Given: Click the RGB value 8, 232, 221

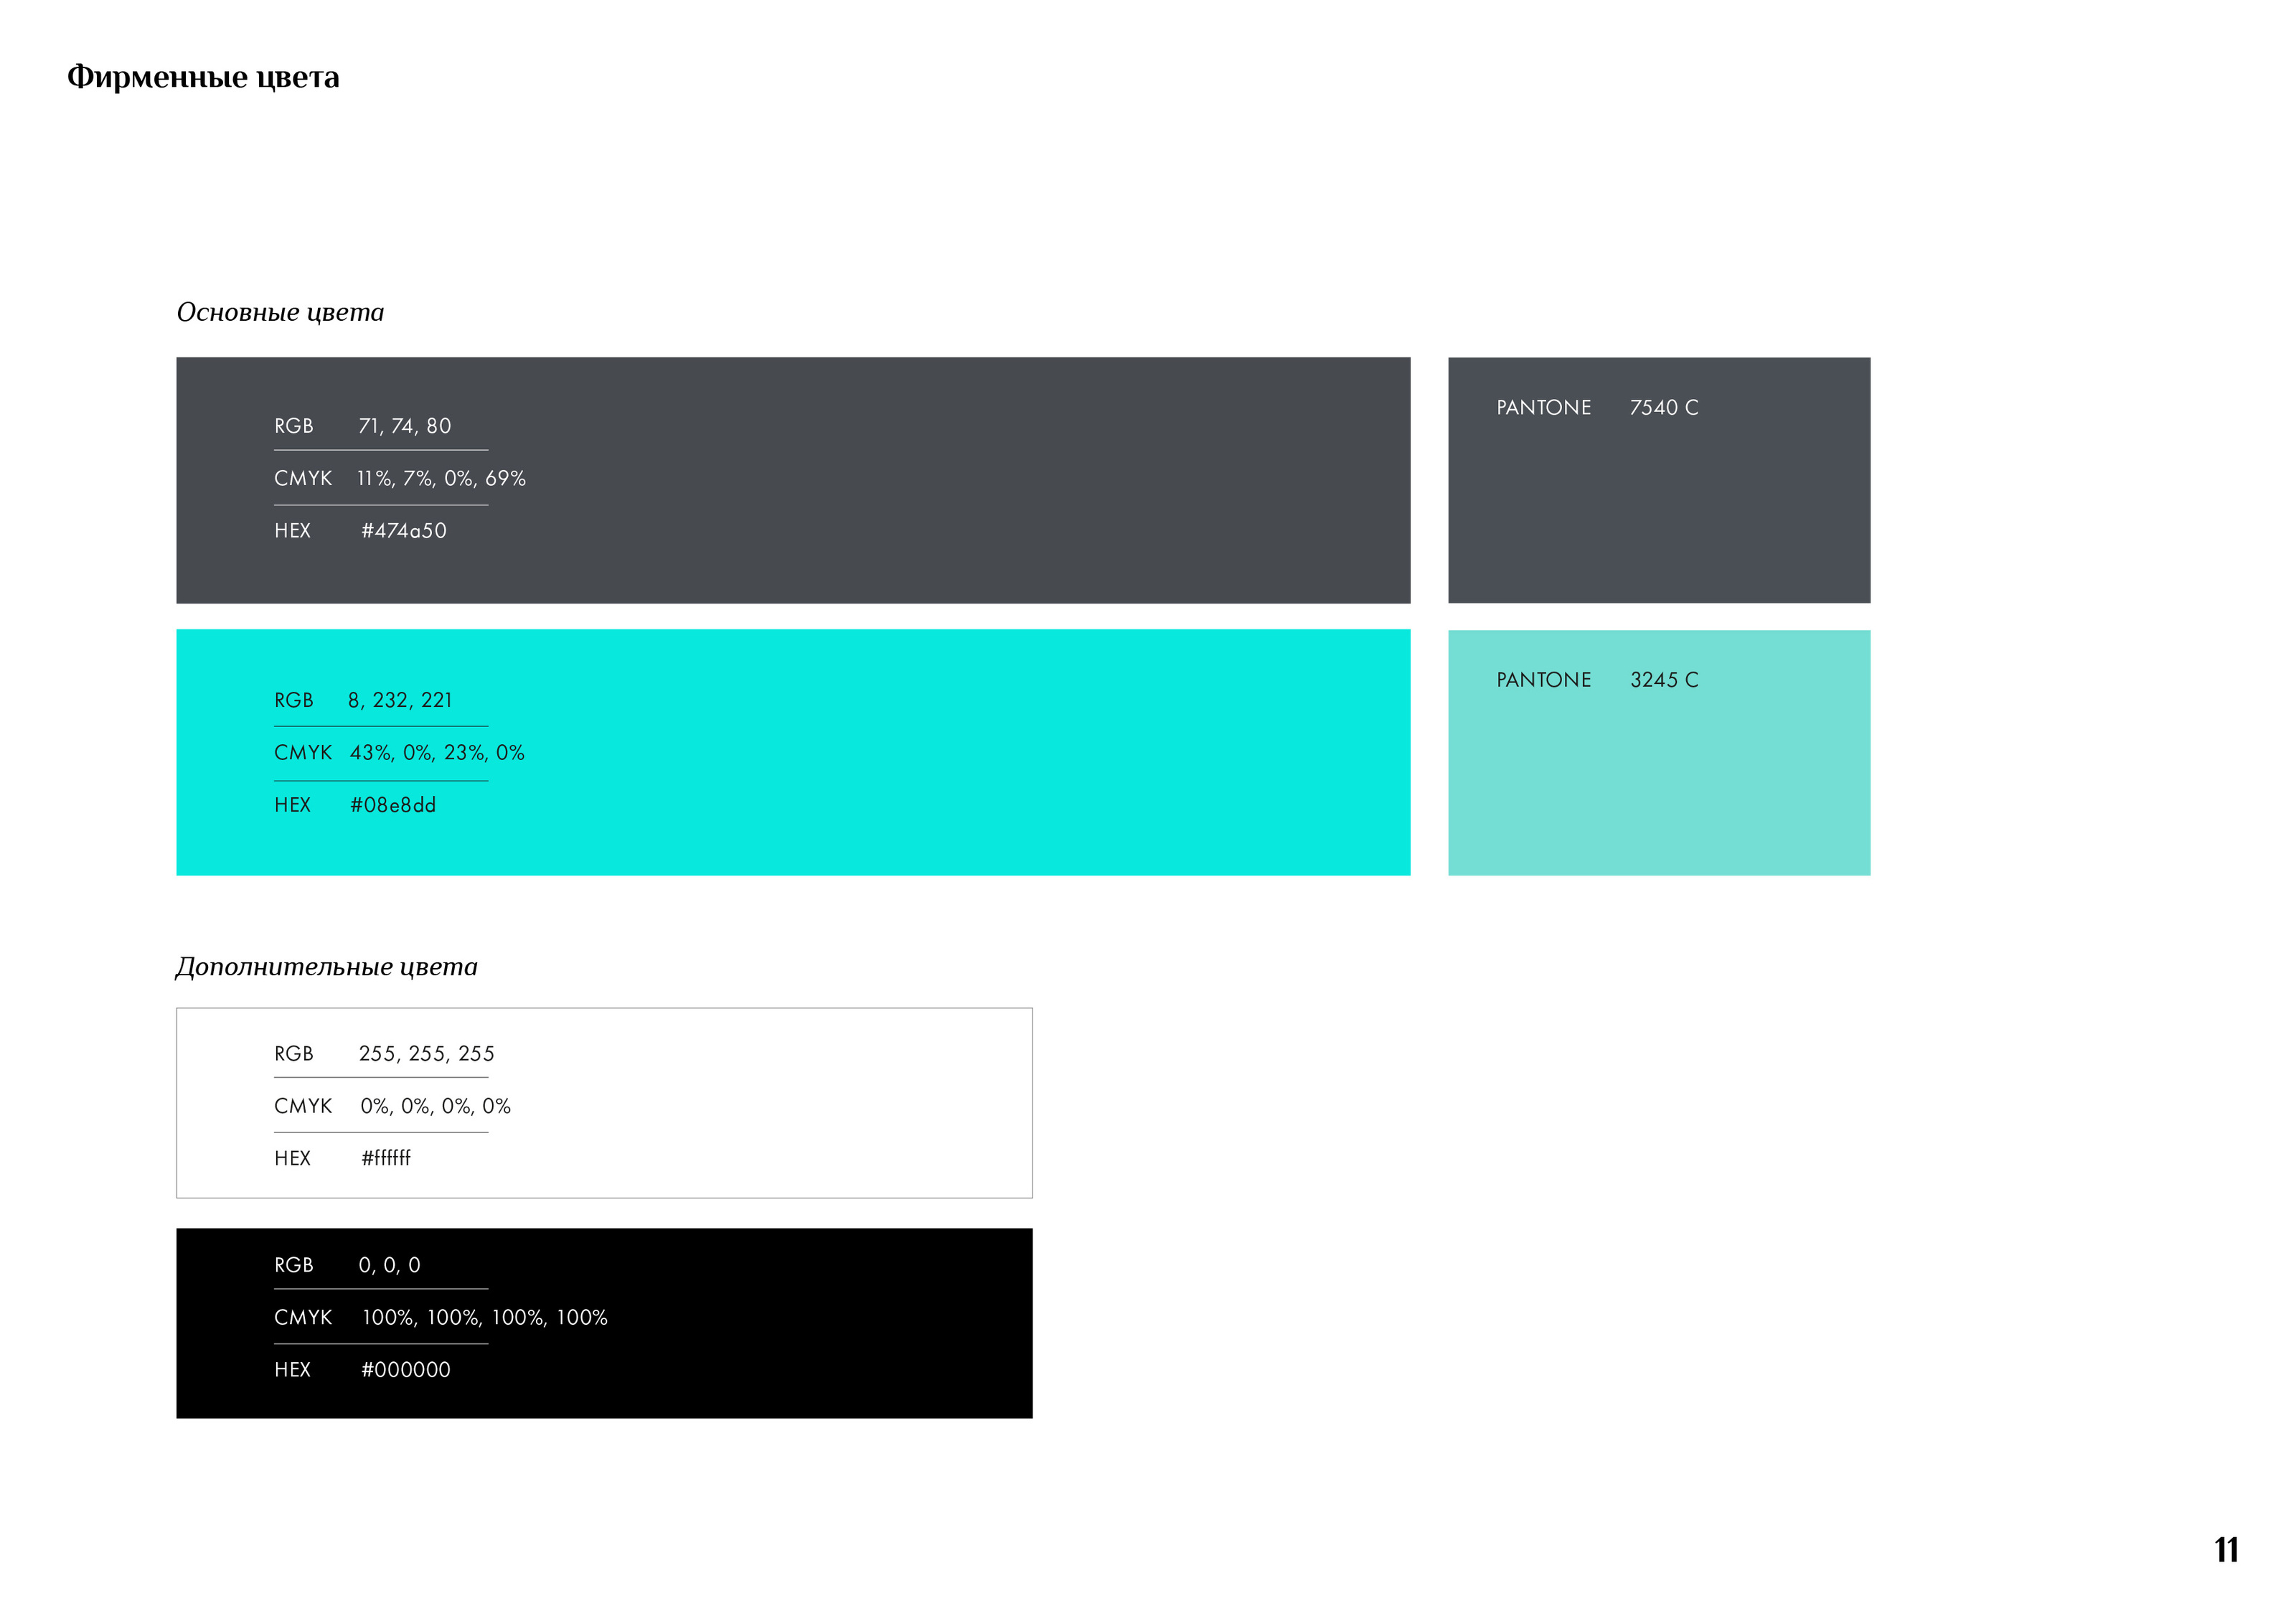Looking at the screenshot, I should (x=400, y=700).
